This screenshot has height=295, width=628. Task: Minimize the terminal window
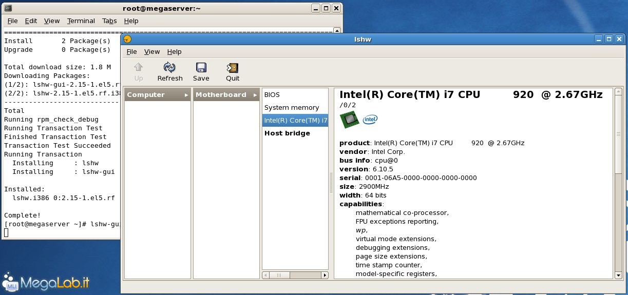click(316, 8)
